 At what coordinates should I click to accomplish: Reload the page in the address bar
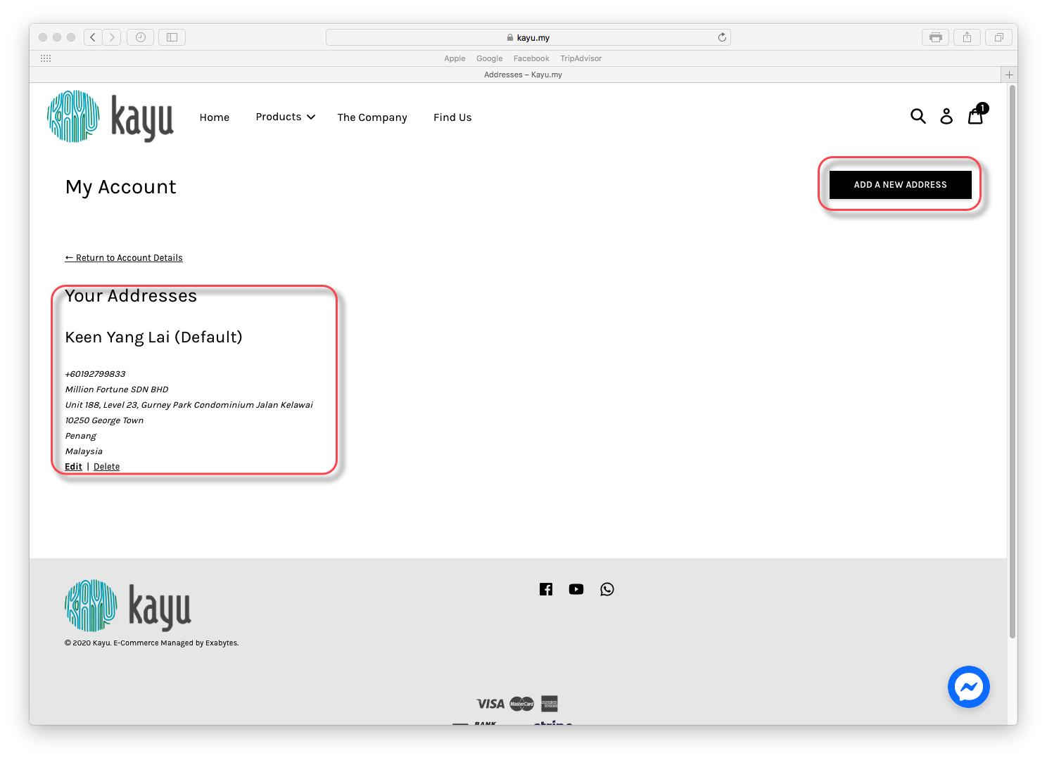point(722,37)
